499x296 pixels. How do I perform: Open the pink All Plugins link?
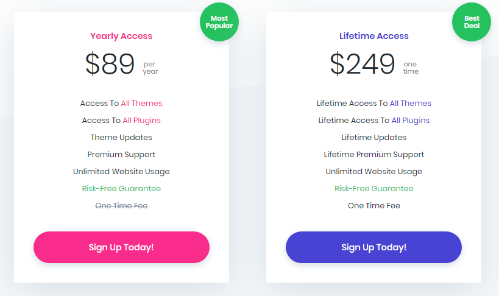click(x=141, y=121)
